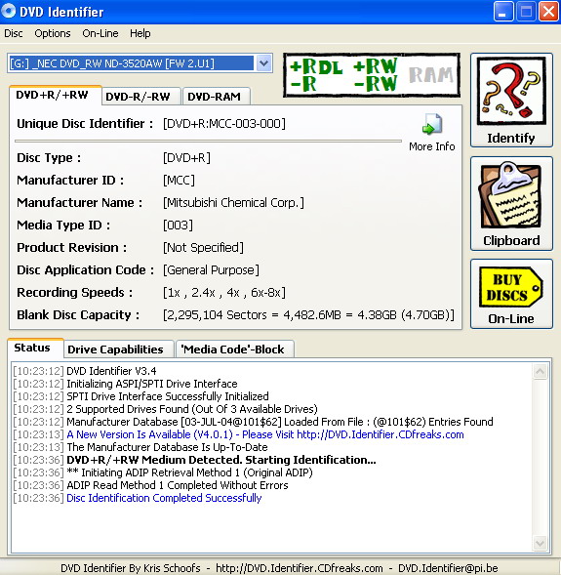This screenshot has height=575, width=561.
Task: Click the Blank Disc Capacity value
Action: (309, 315)
